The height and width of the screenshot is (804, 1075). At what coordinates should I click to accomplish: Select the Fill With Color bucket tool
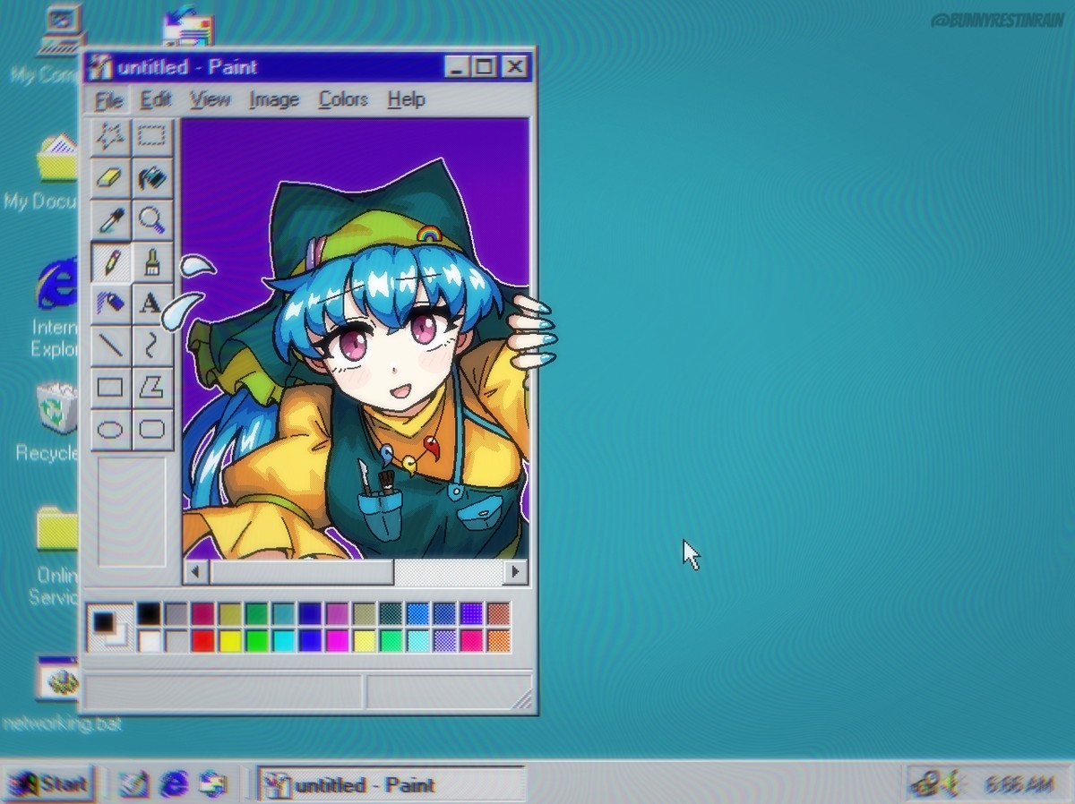pyautogui.click(x=152, y=178)
